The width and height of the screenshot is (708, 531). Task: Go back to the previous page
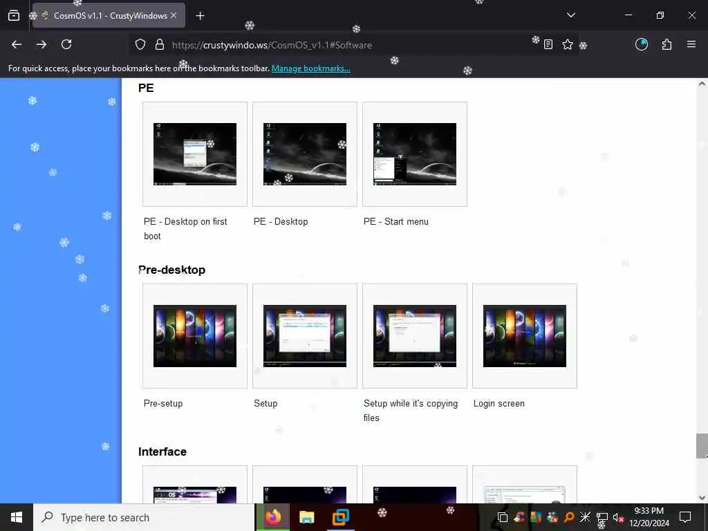17,44
